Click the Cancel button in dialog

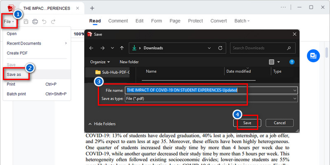(x=280, y=123)
